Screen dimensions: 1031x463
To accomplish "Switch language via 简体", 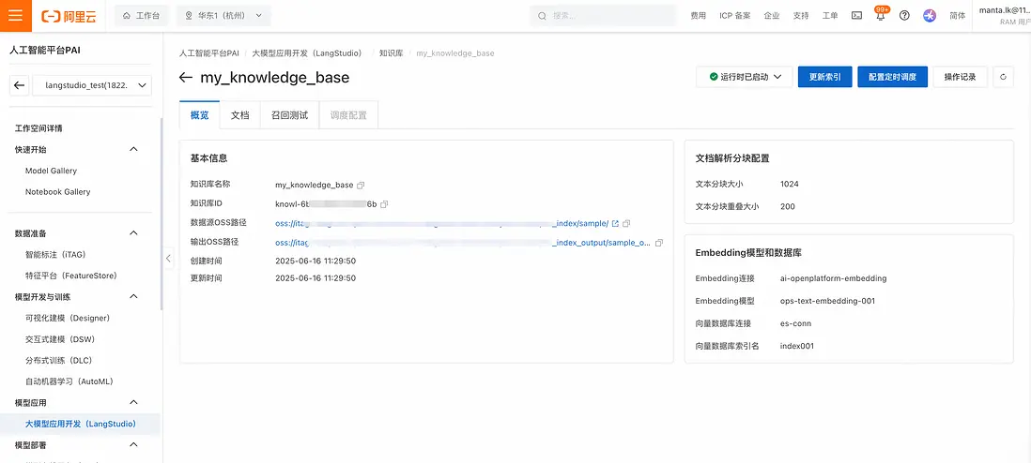I will tap(958, 16).
